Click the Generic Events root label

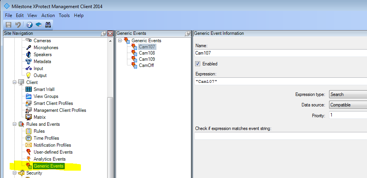coord(146,41)
